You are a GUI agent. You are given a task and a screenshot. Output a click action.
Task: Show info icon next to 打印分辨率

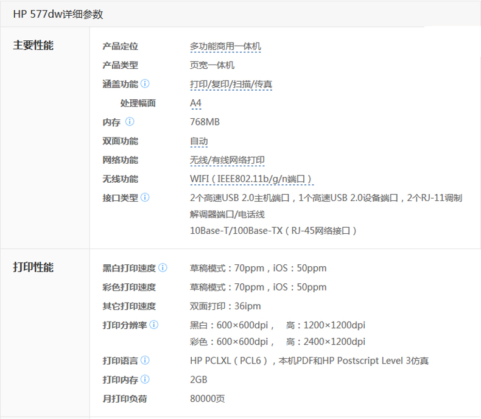point(154,325)
